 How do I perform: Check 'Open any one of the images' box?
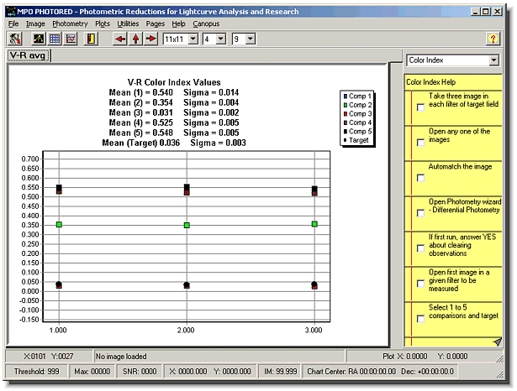(x=420, y=143)
